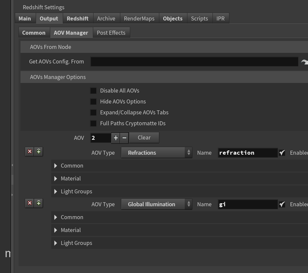Open Global Illumination AOV Type dropdown
This screenshot has width=308, height=273.
pos(157,204)
